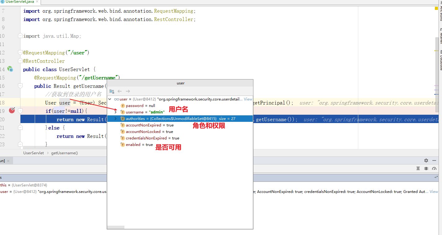The width and height of the screenshot is (442, 235).
Task: Select the UserServlet.java editor tab
Action: point(19,2)
